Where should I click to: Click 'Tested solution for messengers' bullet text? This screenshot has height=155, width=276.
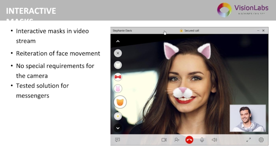[42, 91]
